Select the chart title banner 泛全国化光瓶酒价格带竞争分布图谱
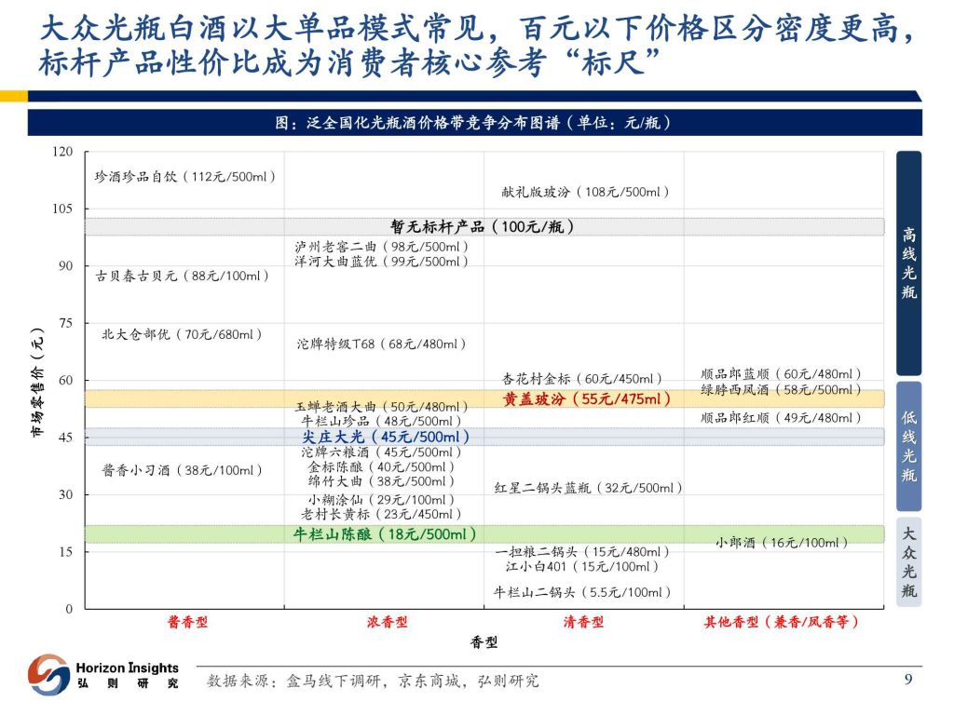The width and height of the screenshot is (954, 715). point(474,123)
